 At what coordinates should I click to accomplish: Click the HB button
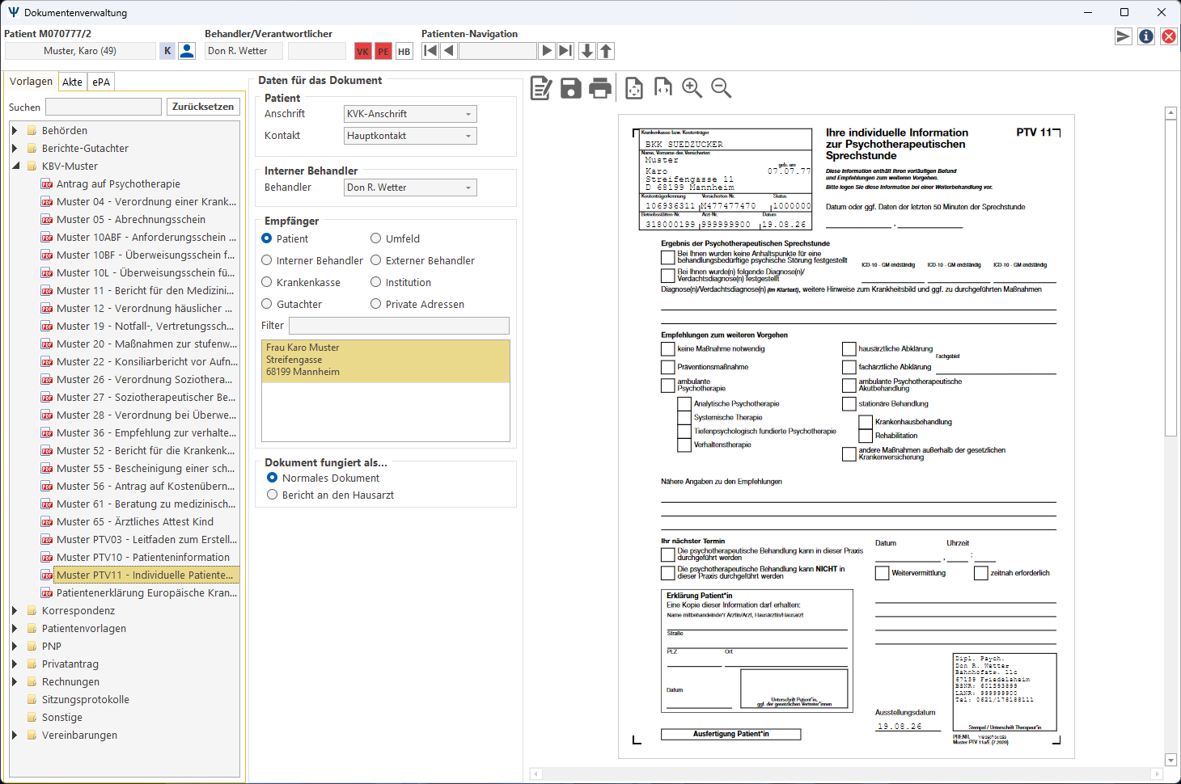[404, 52]
